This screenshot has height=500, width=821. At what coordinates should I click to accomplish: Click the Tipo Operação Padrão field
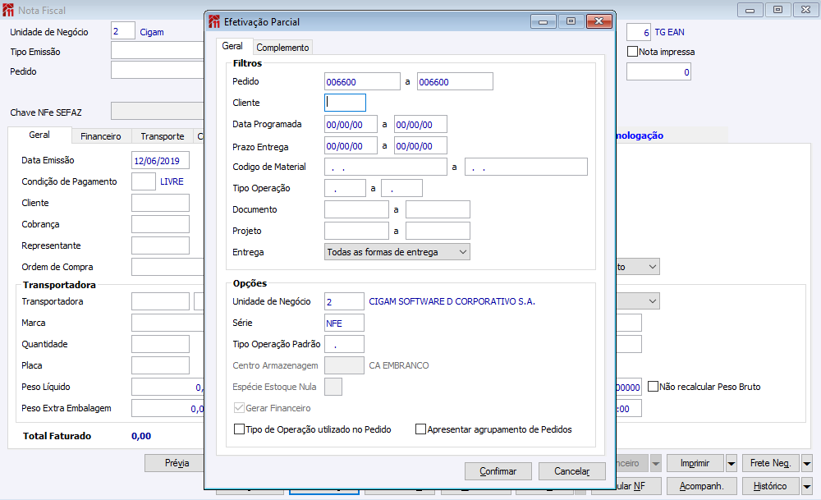coord(344,345)
